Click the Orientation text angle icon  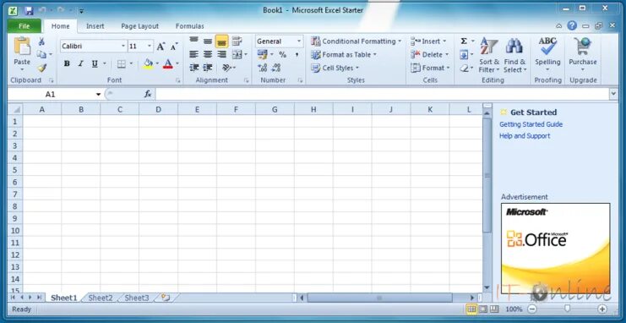pos(226,68)
